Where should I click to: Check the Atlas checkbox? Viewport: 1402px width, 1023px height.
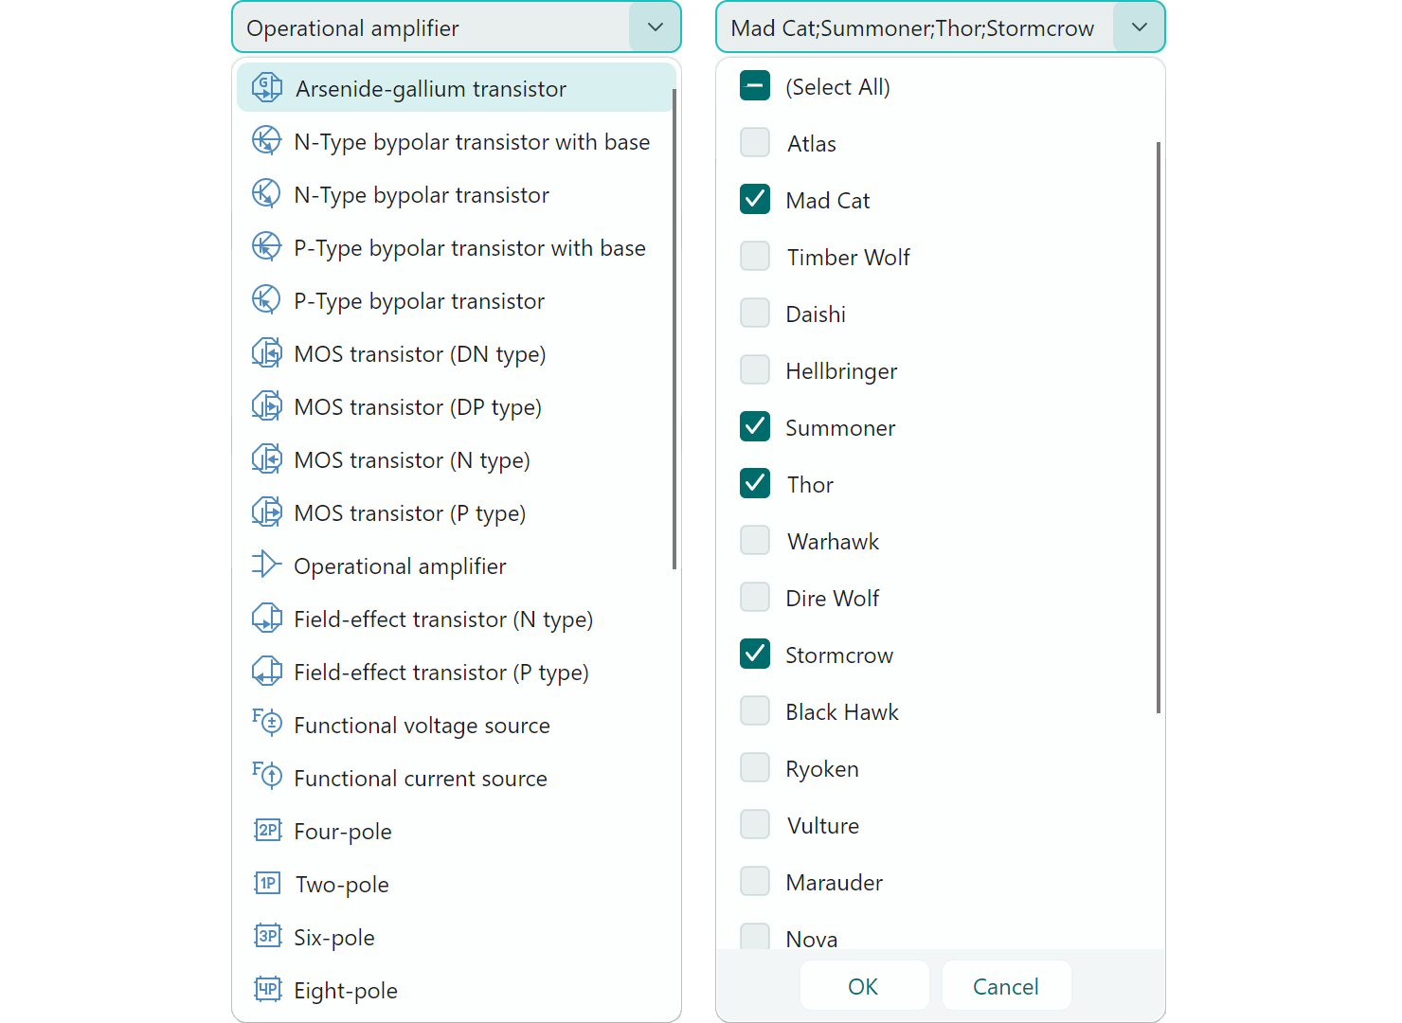pos(755,143)
